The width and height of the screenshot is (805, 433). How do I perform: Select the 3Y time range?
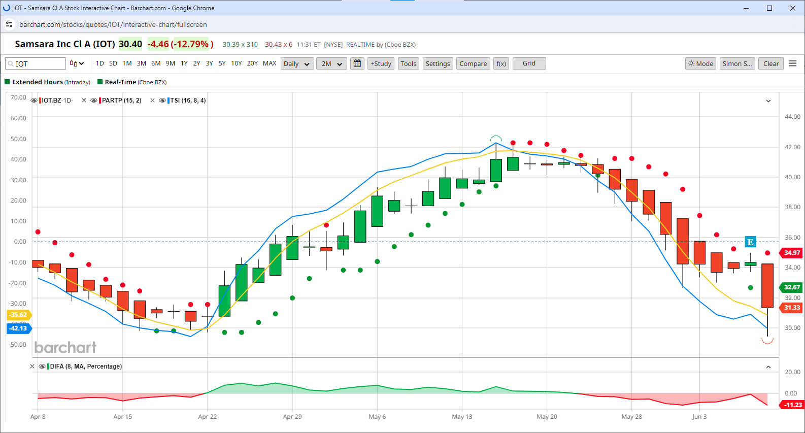(210, 63)
